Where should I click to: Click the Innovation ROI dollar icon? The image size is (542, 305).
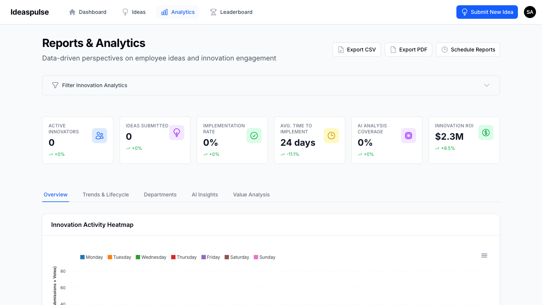(486, 133)
